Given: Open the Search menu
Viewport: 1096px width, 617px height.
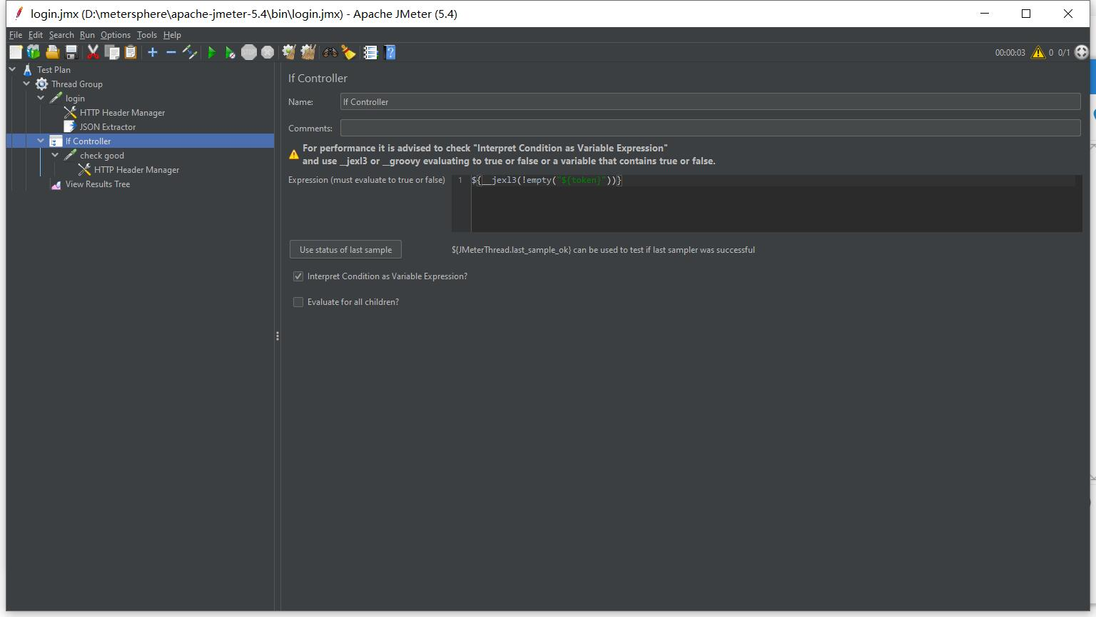Looking at the screenshot, I should (61, 34).
